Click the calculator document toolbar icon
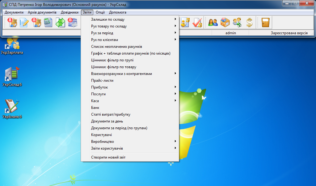Viewport: 316px width, 186px height. 48,23
